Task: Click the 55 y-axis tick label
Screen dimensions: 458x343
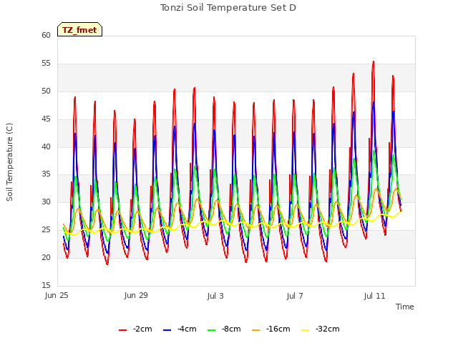Action: click(x=46, y=64)
